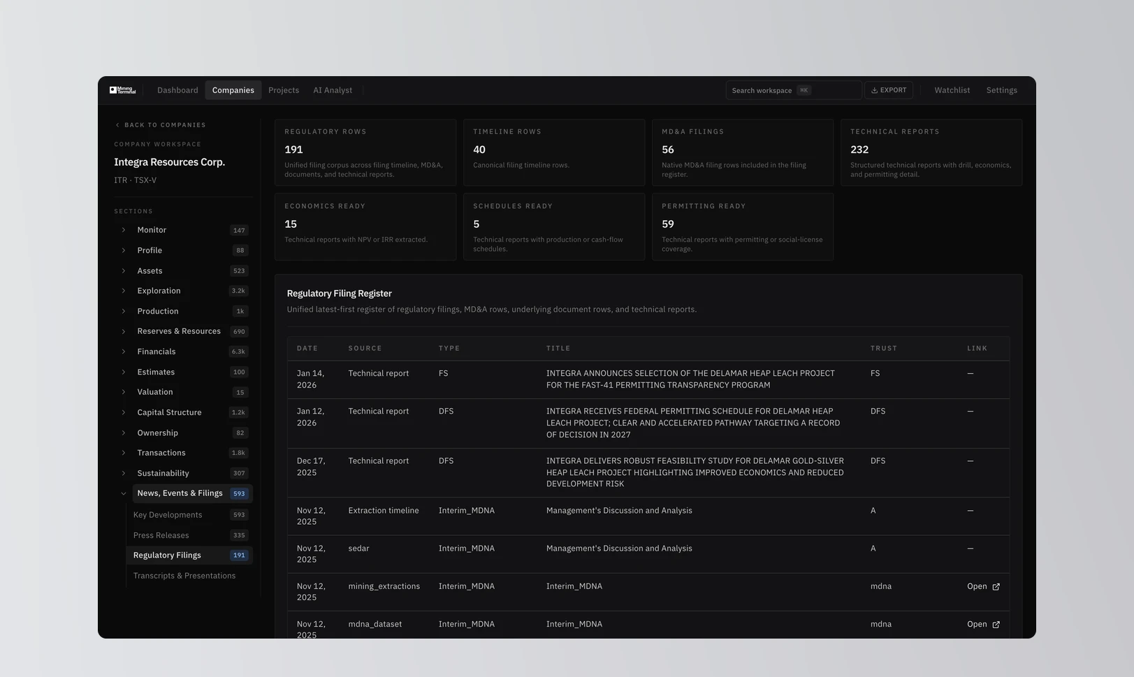
Task: Select Regulatory Filings subsection
Action: click(x=189, y=555)
